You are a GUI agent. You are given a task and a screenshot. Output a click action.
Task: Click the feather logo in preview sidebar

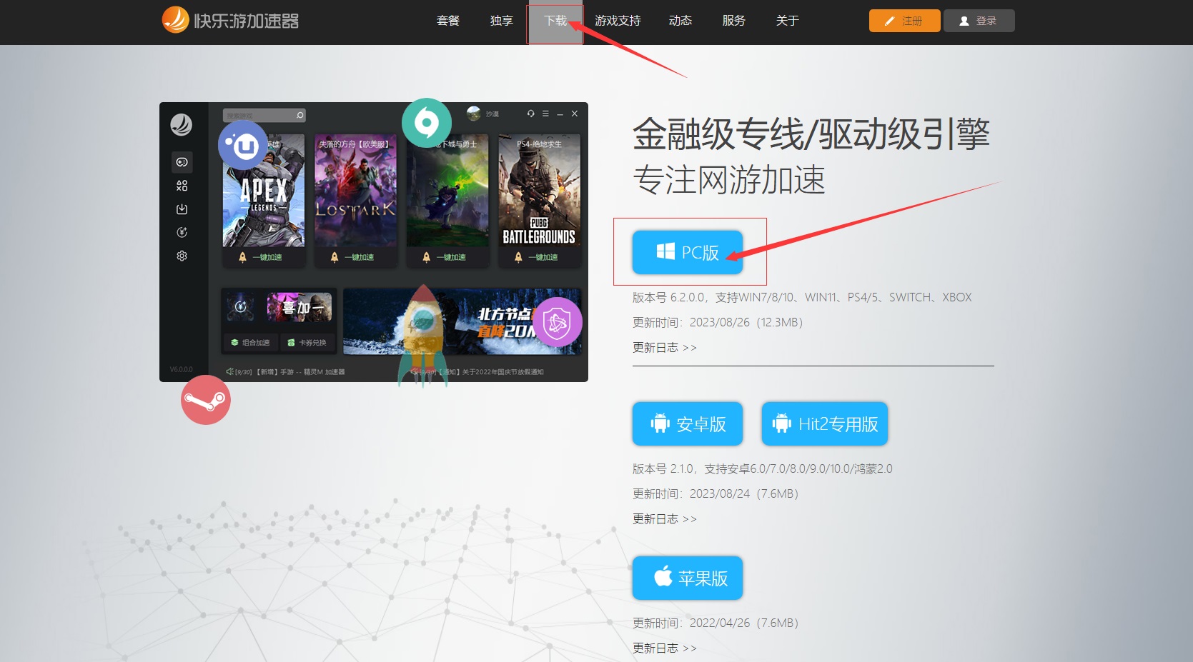182,125
